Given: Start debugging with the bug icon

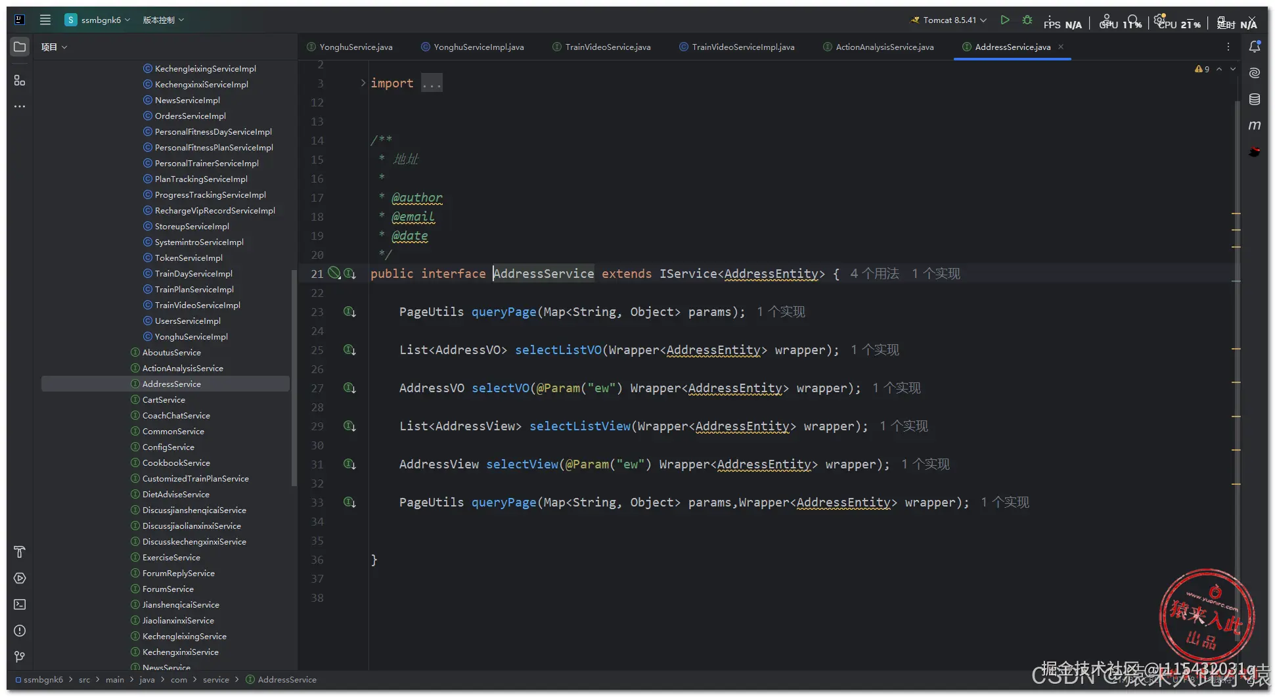Looking at the screenshot, I should pos(1027,20).
